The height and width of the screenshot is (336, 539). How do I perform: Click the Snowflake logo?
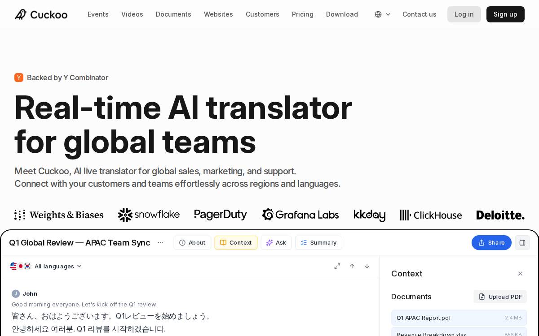coord(149,215)
